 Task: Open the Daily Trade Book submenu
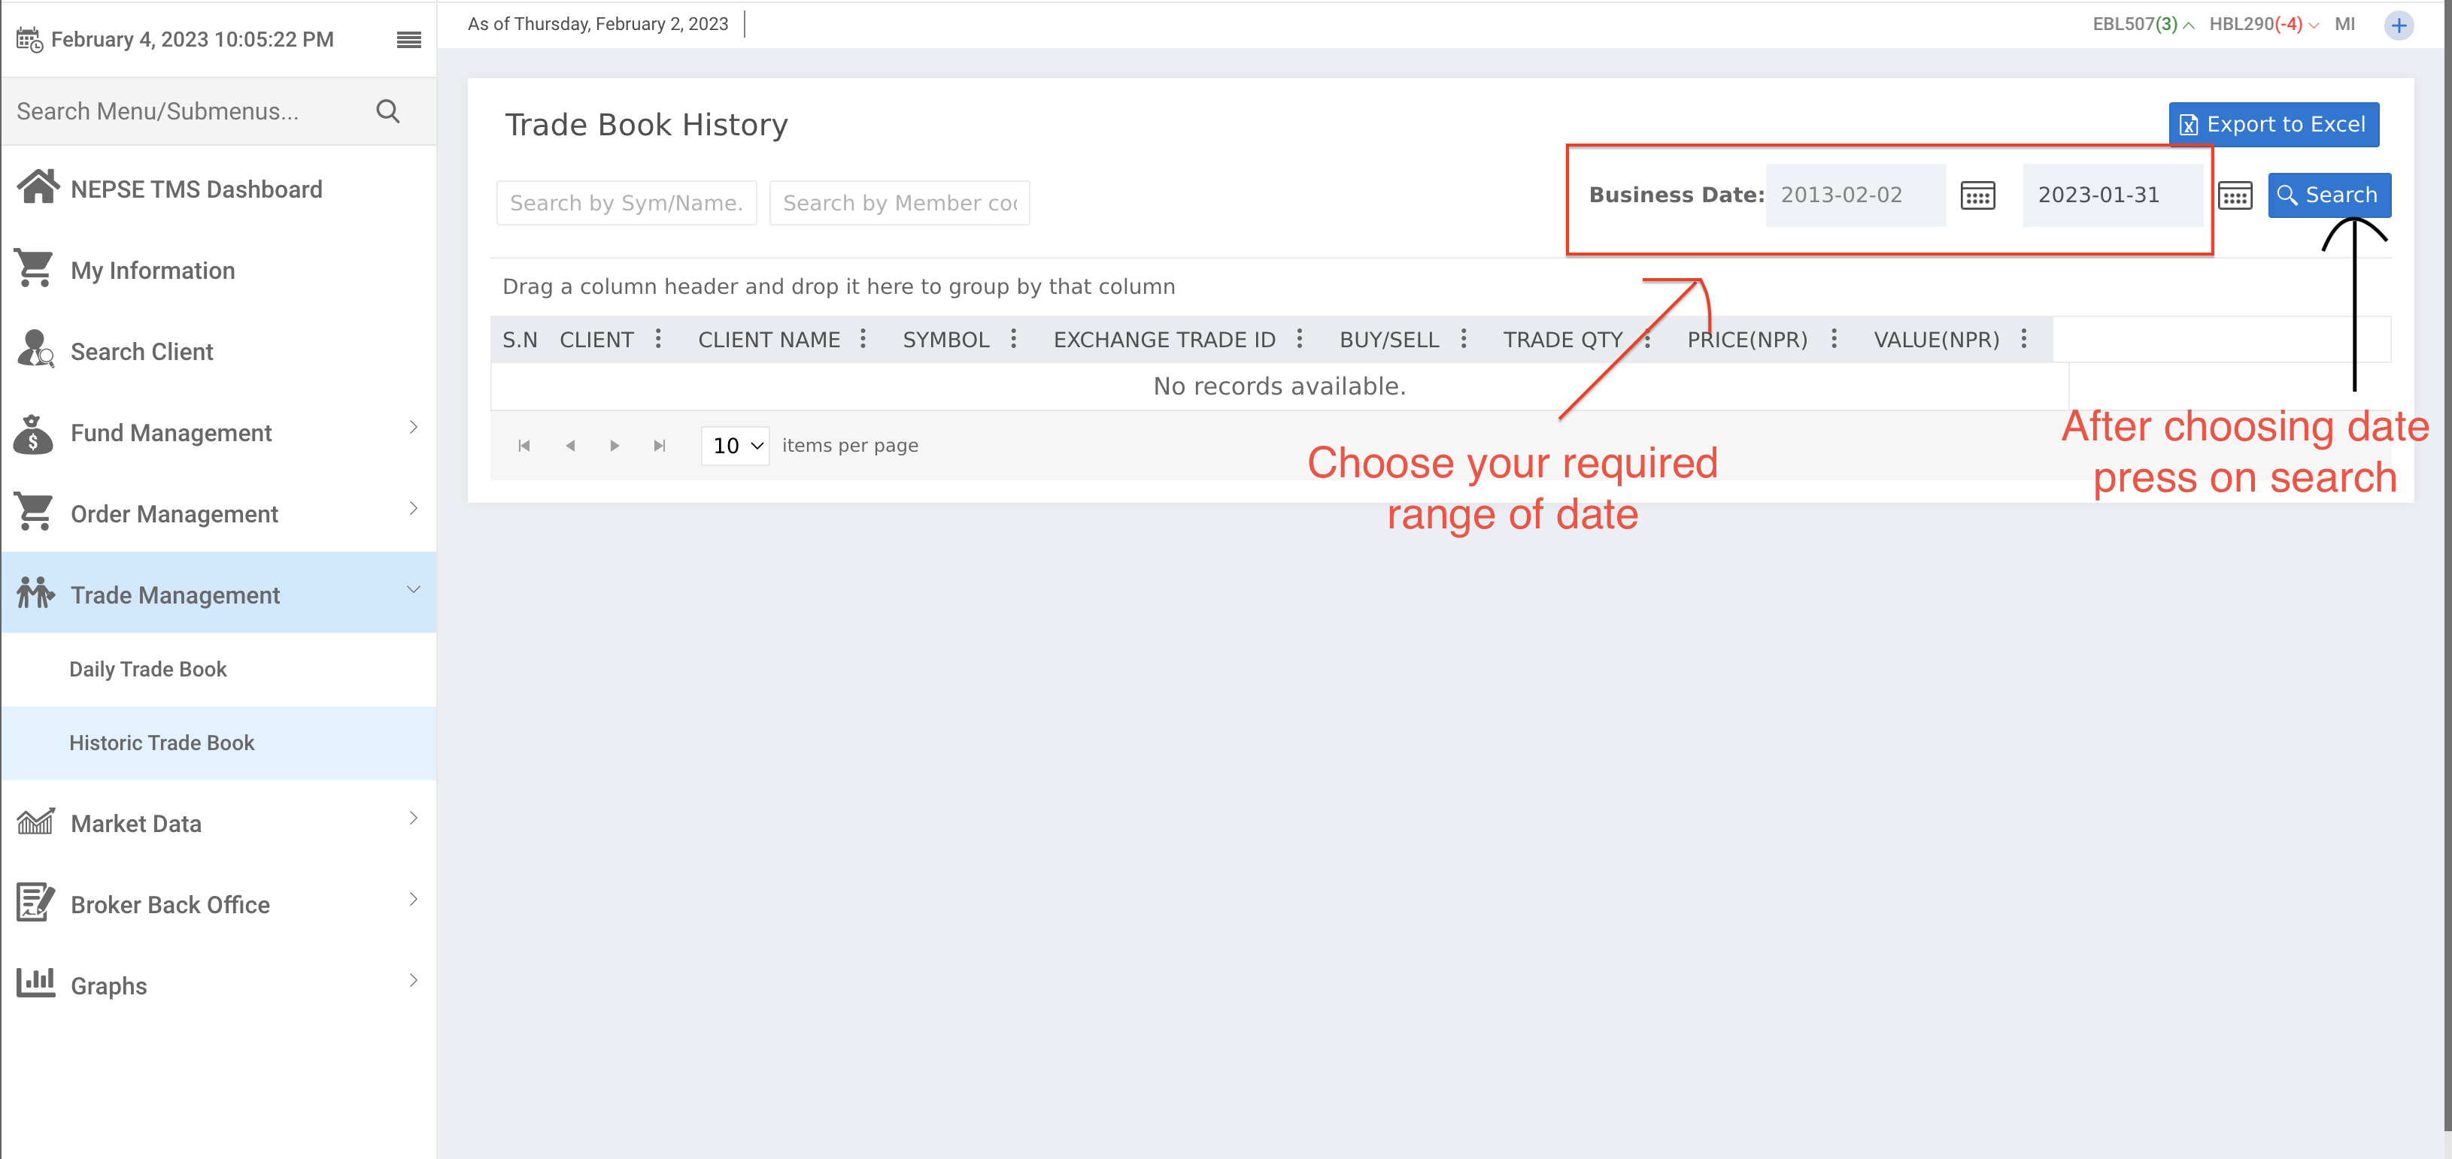[148, 669]
